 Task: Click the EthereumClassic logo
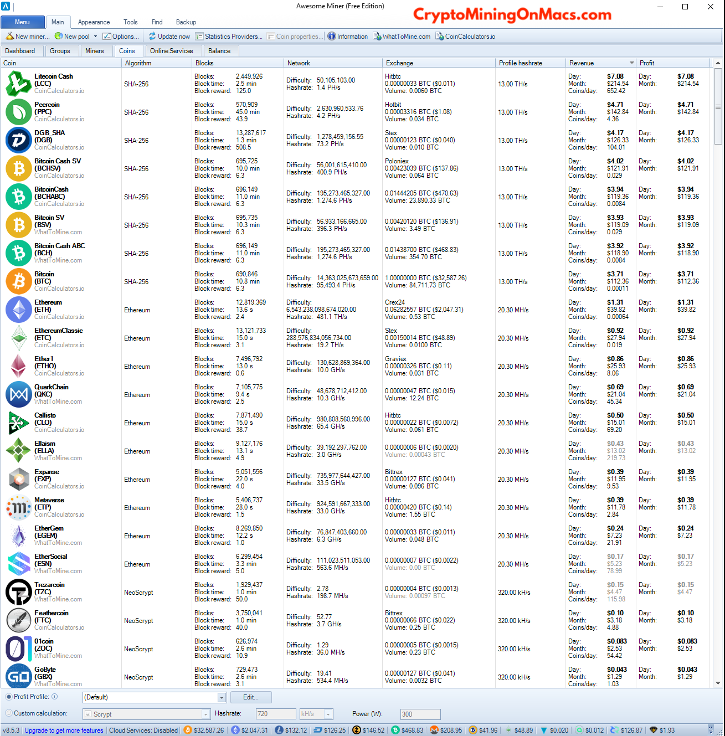(19, 338)
